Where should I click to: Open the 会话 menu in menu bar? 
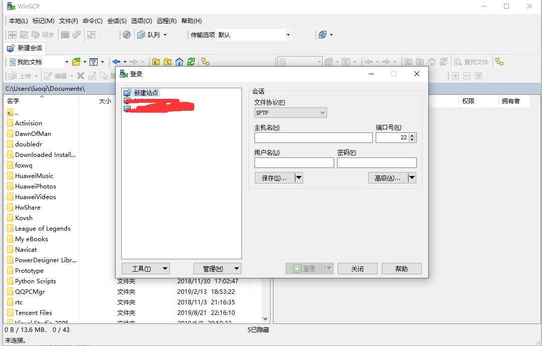click(x=117, y=21)
